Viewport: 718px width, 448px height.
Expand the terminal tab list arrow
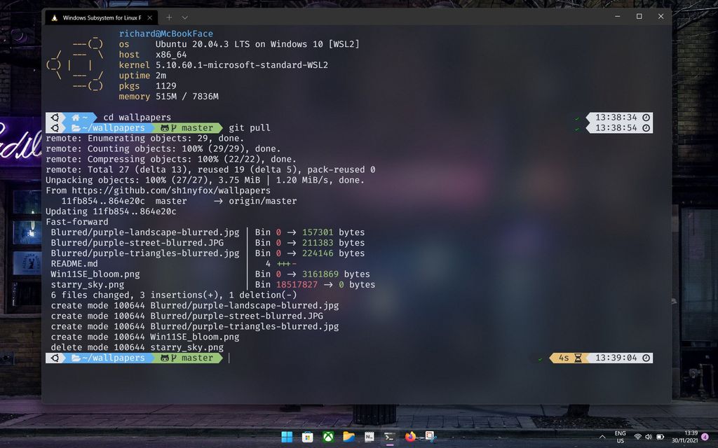point(183,17)
